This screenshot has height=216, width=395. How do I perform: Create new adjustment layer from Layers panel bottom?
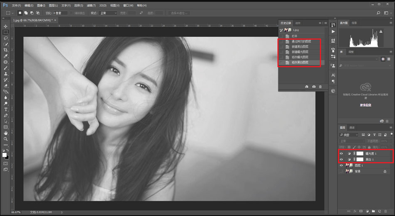pos(367,211)
